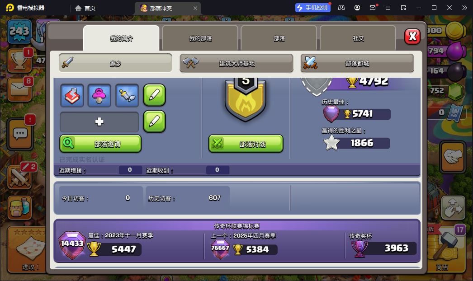Click the sword label icon
The width and height of the screenshot is (473, 281).
[x=127, y=96]
